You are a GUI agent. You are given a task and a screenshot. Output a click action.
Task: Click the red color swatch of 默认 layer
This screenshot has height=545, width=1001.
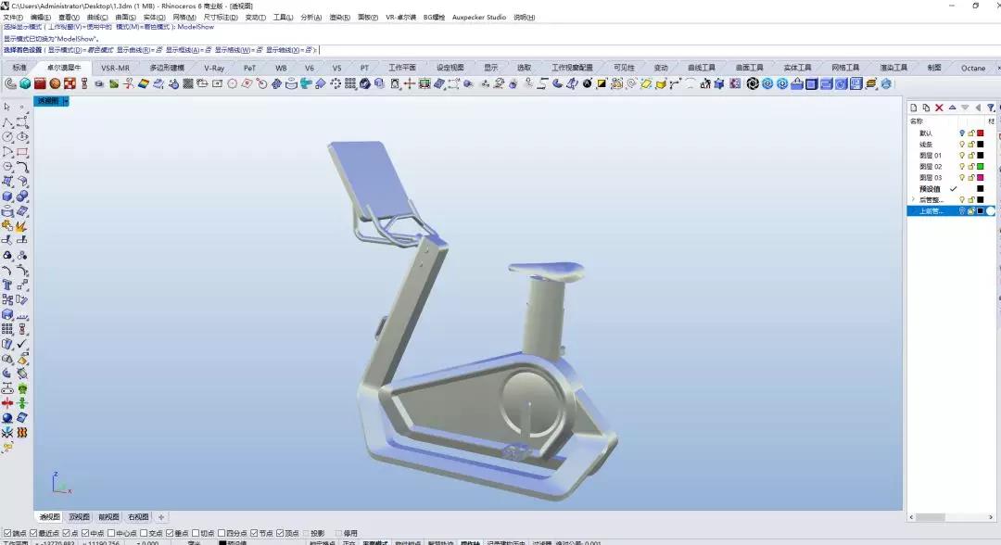coord(981,133)
